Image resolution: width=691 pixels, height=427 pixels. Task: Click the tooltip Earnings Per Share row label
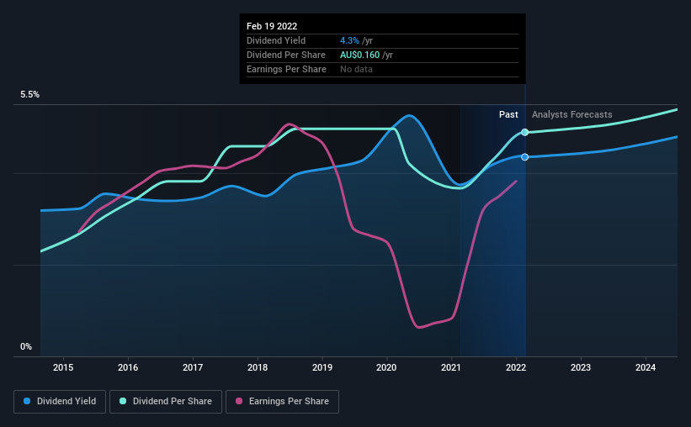pyautogui.click(x=286, y=69)
